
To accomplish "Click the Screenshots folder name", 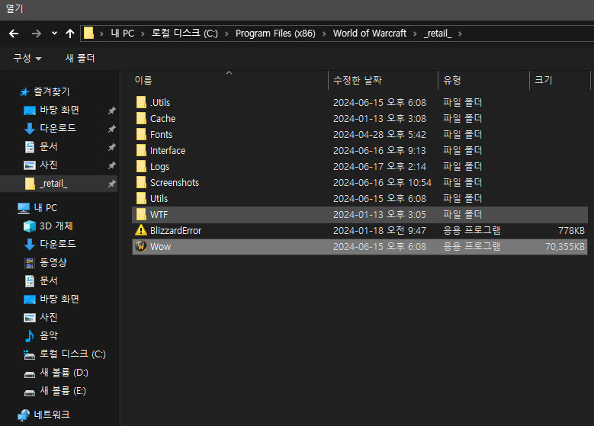I will click(x=175, y=183).
